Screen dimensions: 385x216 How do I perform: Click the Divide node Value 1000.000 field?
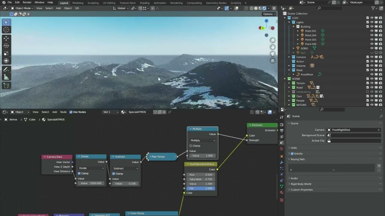pos(91,183)
